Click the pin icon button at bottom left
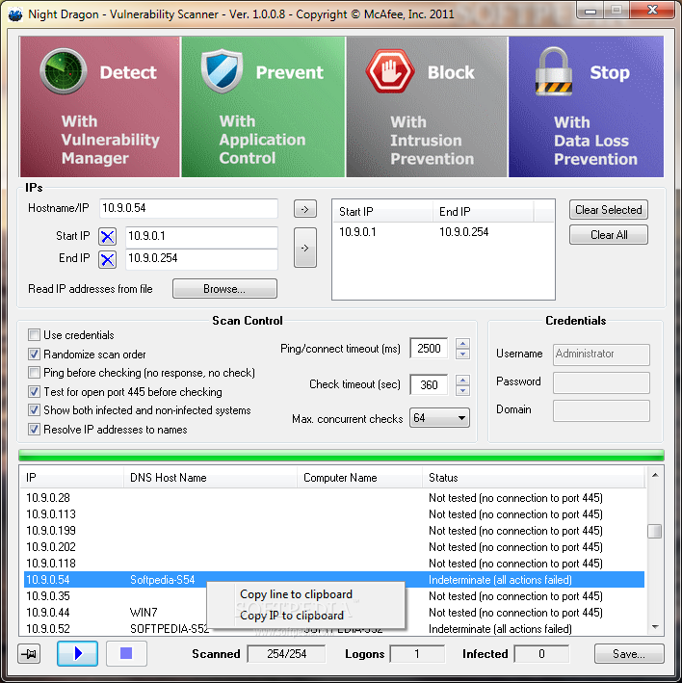682x683 pixels. 29,654
